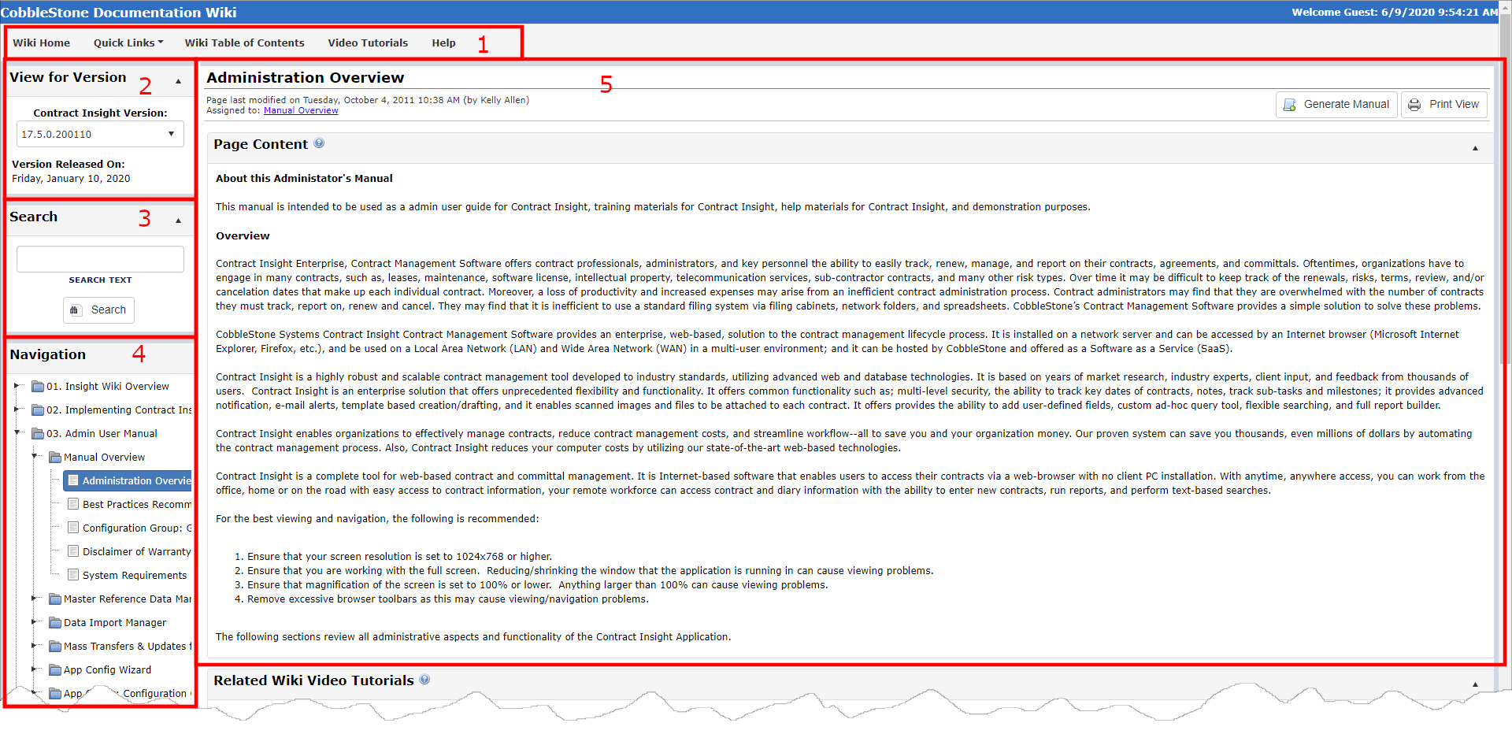The image size is (1512, 734).
Task: Open the help icon next to Page Content
Action: [320, 143]
